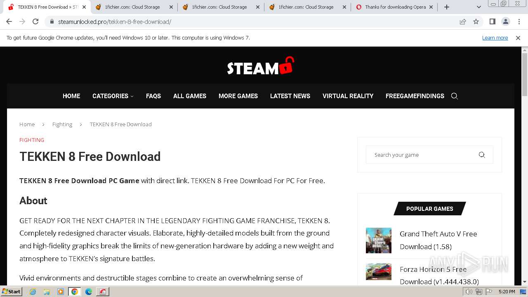
Task: Share this page icon
Action: (x=463, y=21)
